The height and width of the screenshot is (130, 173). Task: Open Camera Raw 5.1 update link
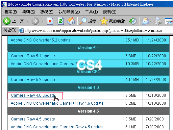click(x=33, y=56)
